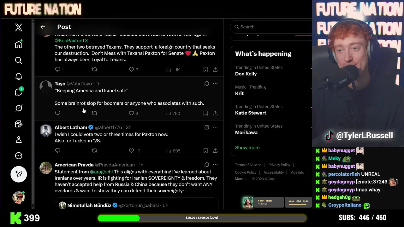Bookmark Tayo's post
Image resolution: width=404 pixels, height=227 pixels.
pyautogui.click(x=205, y=113)
